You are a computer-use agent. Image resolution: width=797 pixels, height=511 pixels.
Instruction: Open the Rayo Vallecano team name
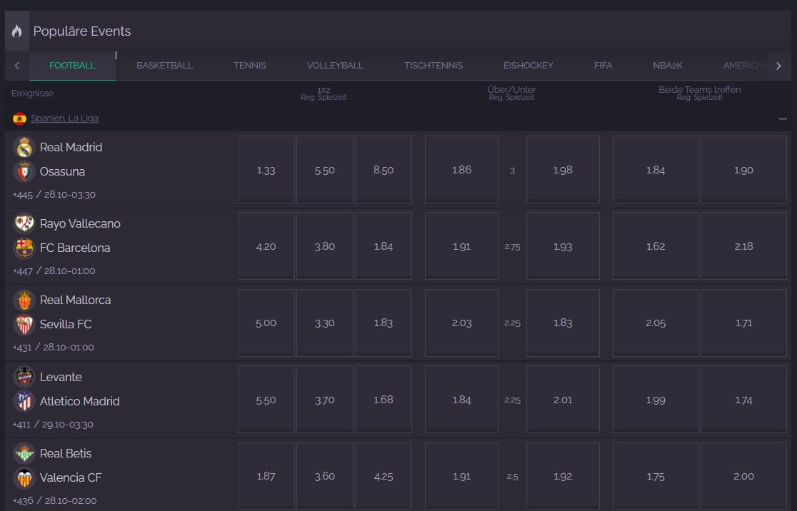[x=80, y=223]
